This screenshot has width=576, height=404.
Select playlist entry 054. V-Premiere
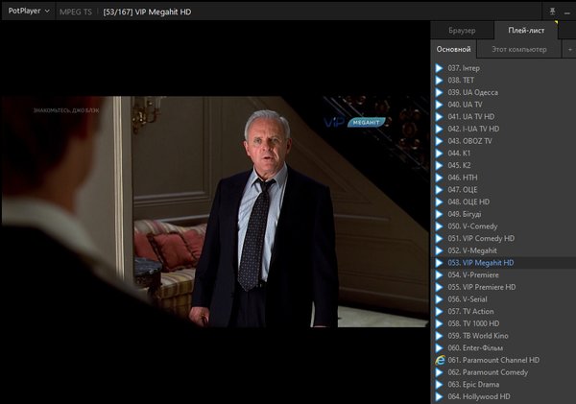pos(503,274)
